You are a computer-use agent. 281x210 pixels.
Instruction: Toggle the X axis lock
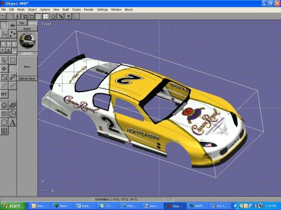click(x=3, y=44)
